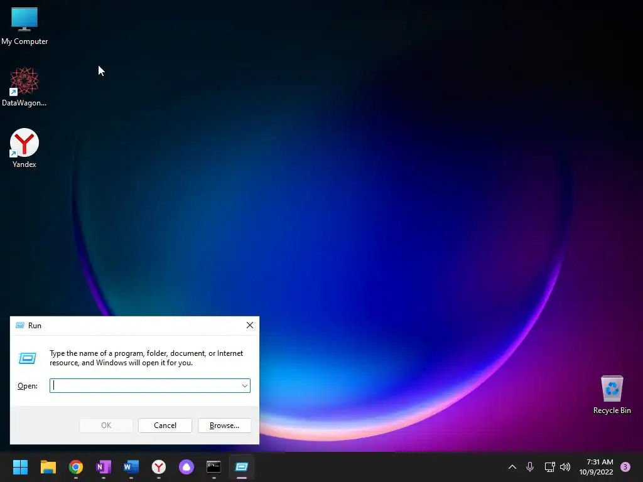Image resolution: width=643 pixels, height=482 pixels.
Task: Click the Browse... button
Action: [x=224, y=426]
